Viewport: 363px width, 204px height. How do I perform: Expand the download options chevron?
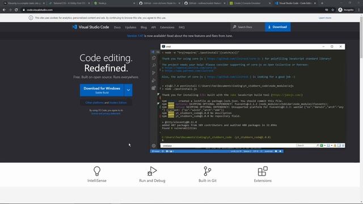[x=128, y=90]
